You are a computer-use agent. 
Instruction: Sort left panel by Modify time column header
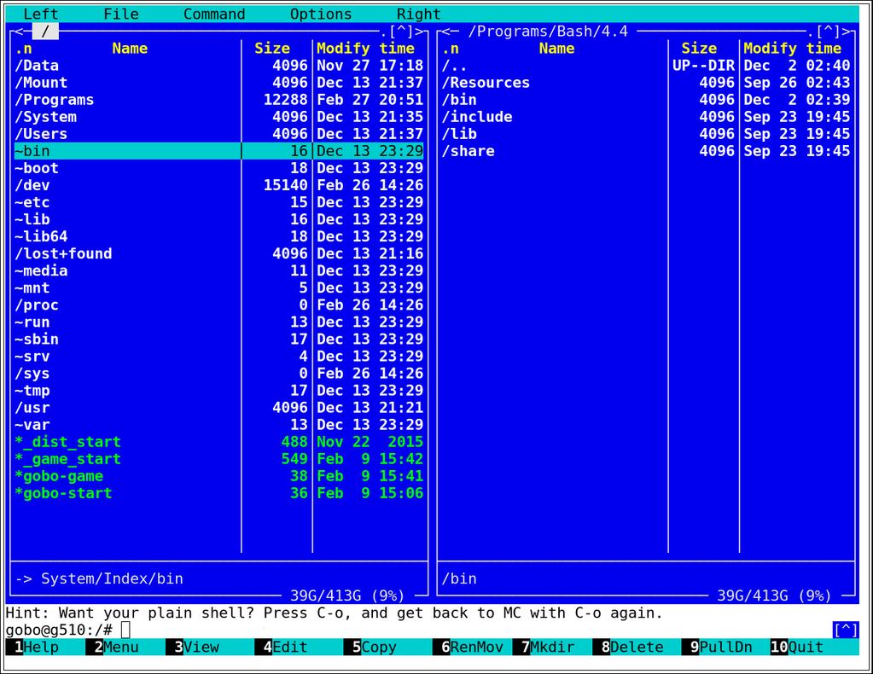tap(366, 49)
